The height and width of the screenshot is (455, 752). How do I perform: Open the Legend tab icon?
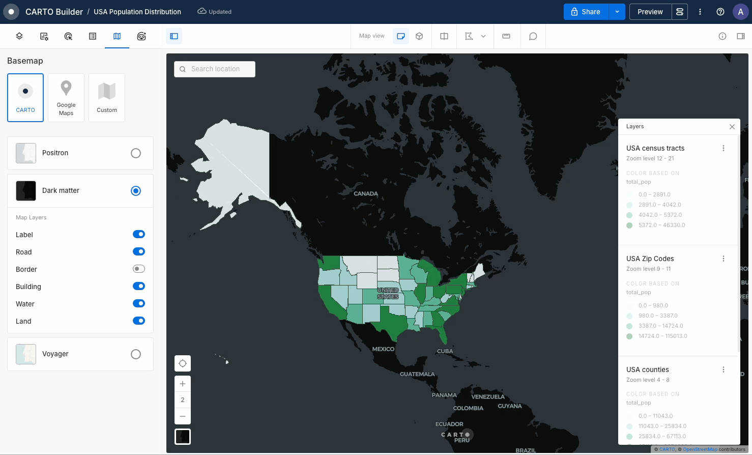click(x=93, y=36)
